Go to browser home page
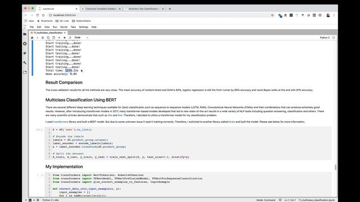The width and height of the screenshot is (360, 202). pyautogui.click(x=43, y=15)
